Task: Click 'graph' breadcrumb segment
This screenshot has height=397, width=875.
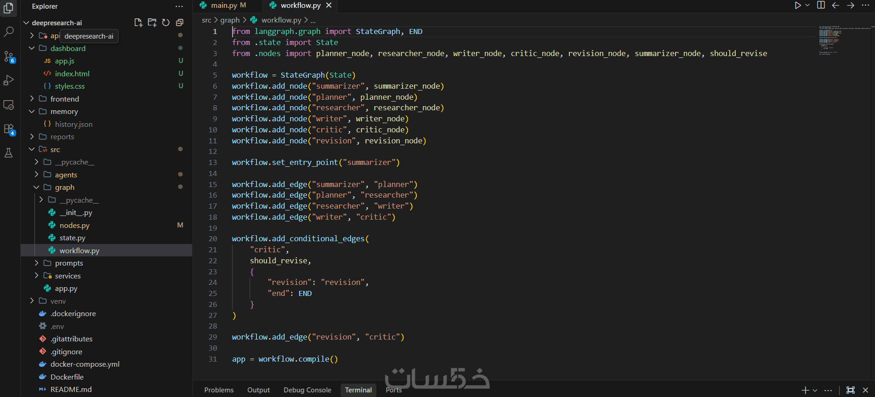Action: (x=230, y=20)
